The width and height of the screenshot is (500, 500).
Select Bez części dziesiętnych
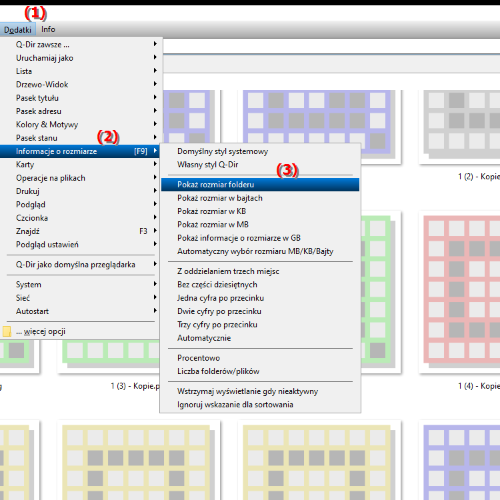(x=260, y=285)
